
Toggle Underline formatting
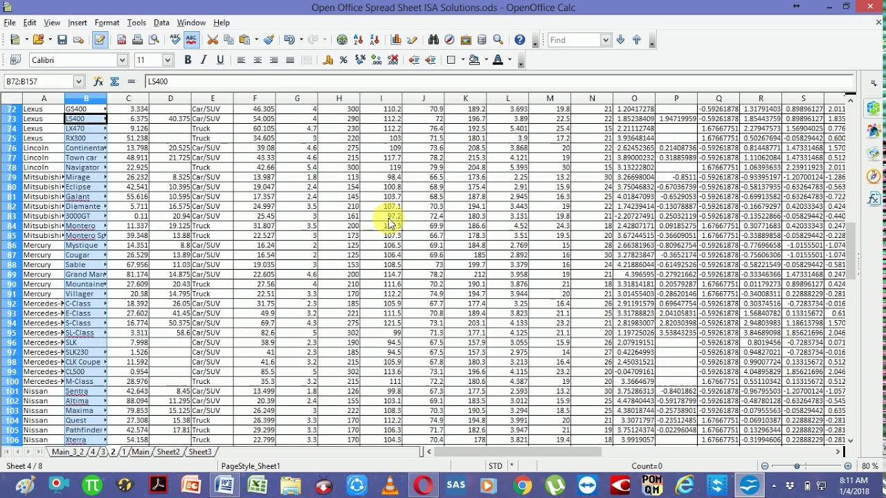point(220,60)
